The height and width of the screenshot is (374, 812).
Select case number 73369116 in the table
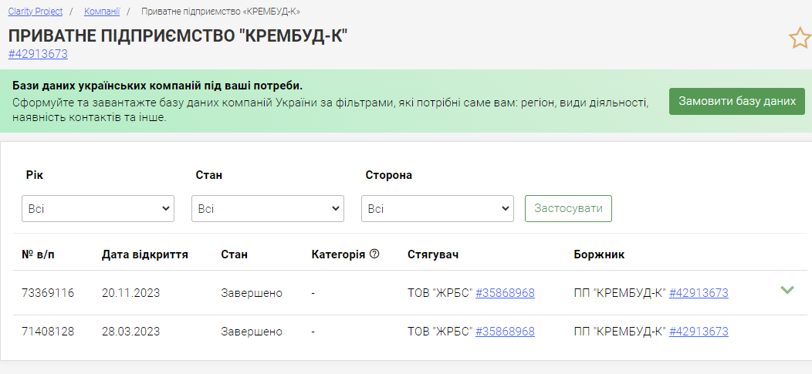click(x=48, y=293)
